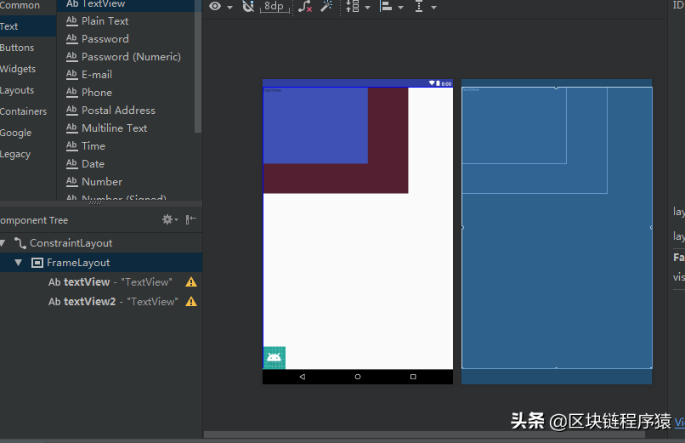This screenshot has width=685, height=443.
Task: Open the align tool icon
Action: [x=386, y=6]
